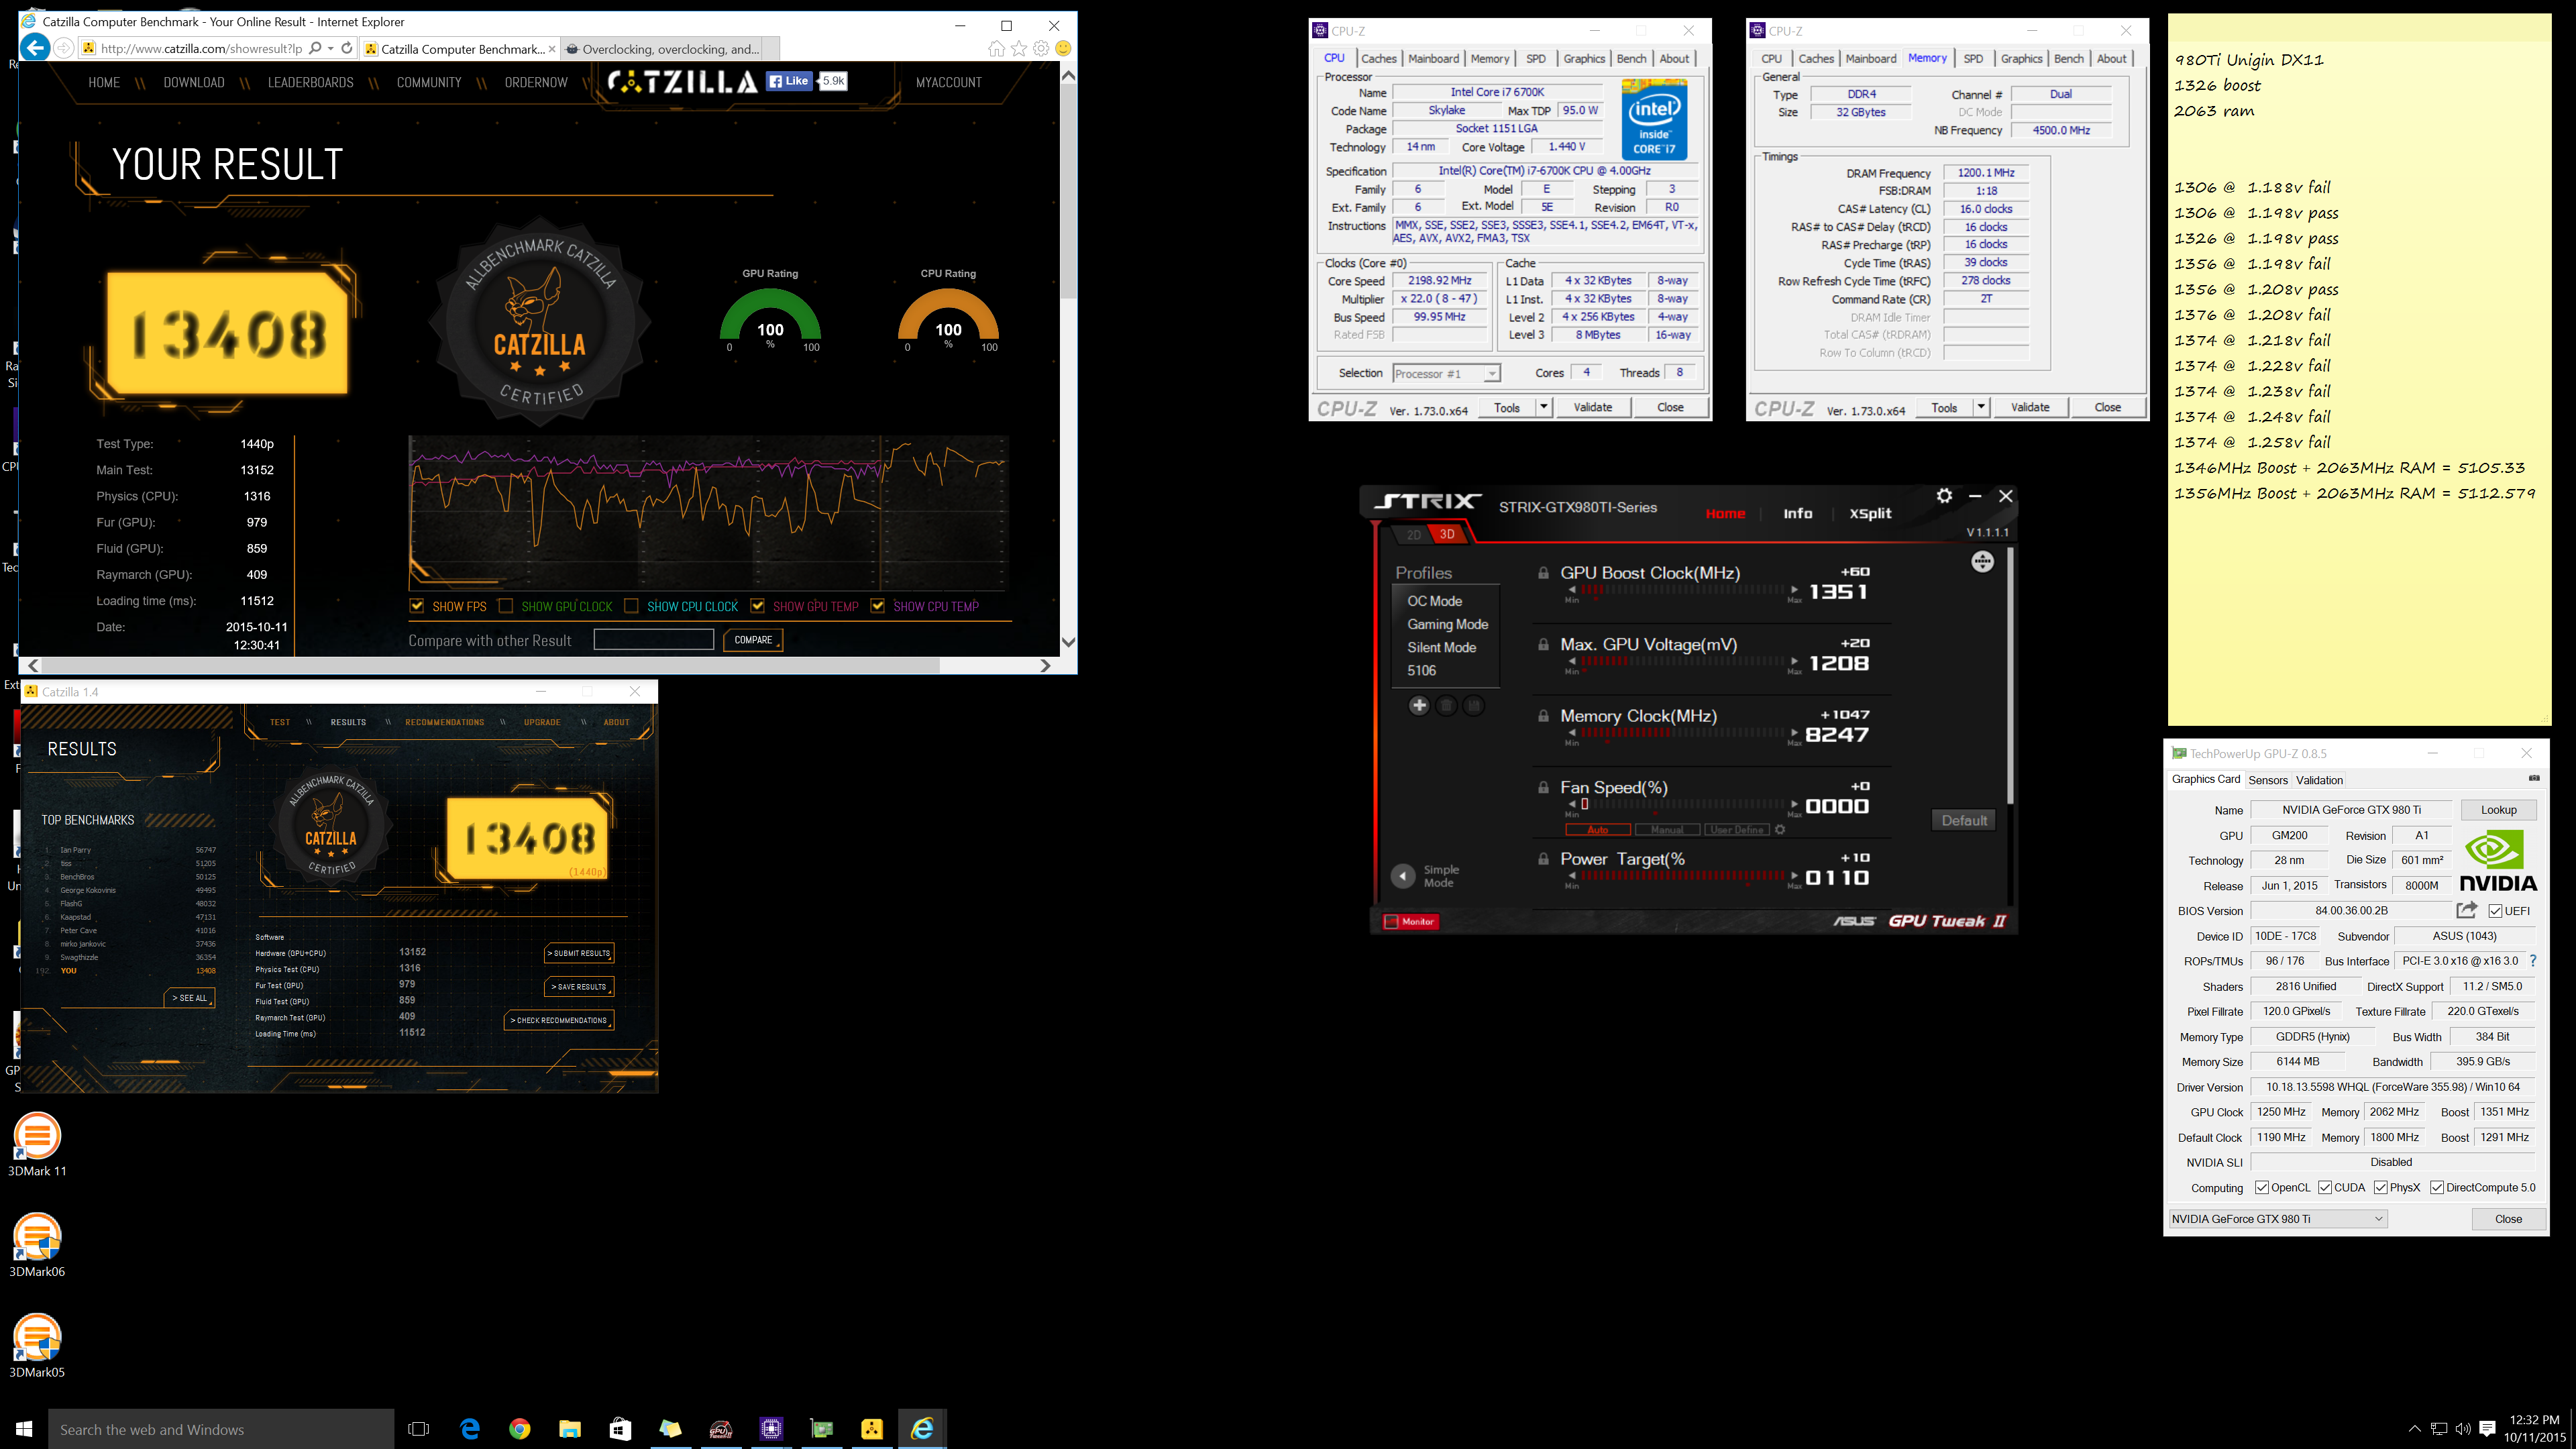Open 3DMark 11 desktop shortcut
This screenshot has width=2576, height=1449.
[37, 1144]
